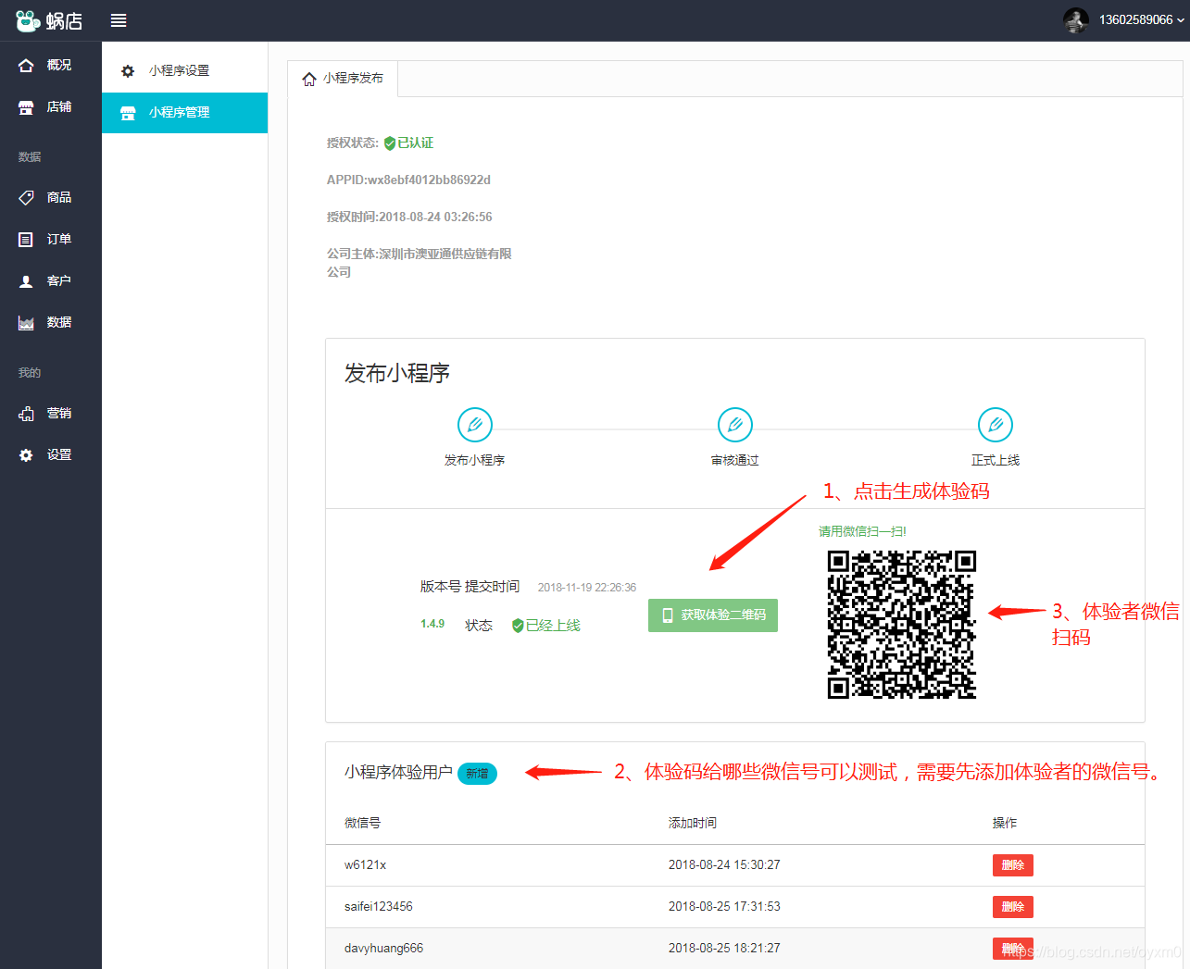Viewport: 1190px width, 969px height.
Task: Click the chart icon beside 数据
Action: (x=26, y=323)
